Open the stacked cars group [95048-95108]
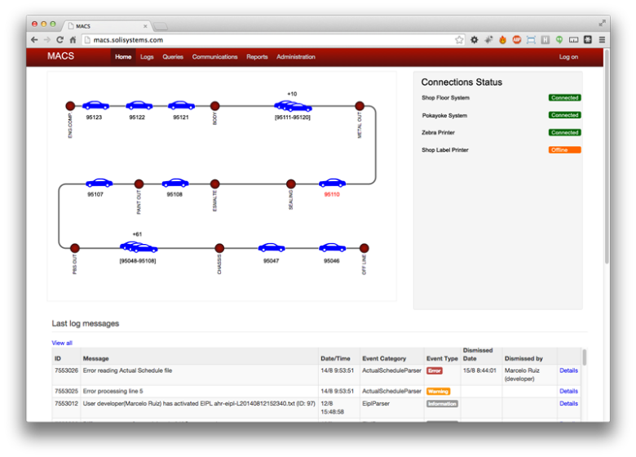This screenshot has width=636, height=457. [x=139, y=246]
